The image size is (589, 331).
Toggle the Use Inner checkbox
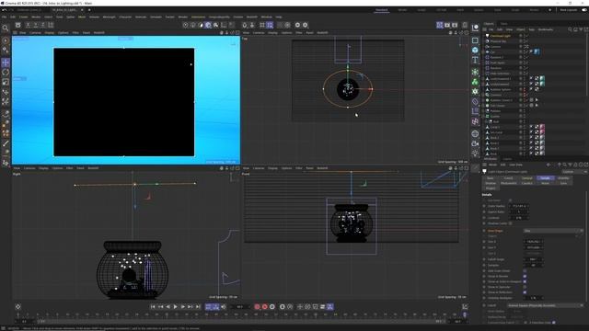click(x=510, y=200)
